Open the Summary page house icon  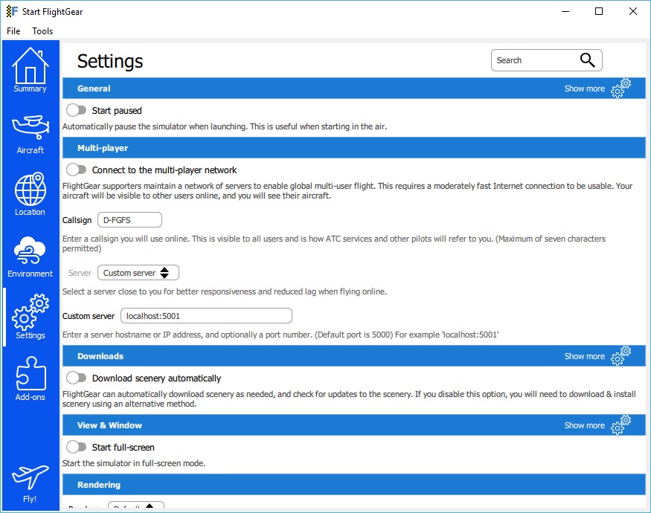31,65
